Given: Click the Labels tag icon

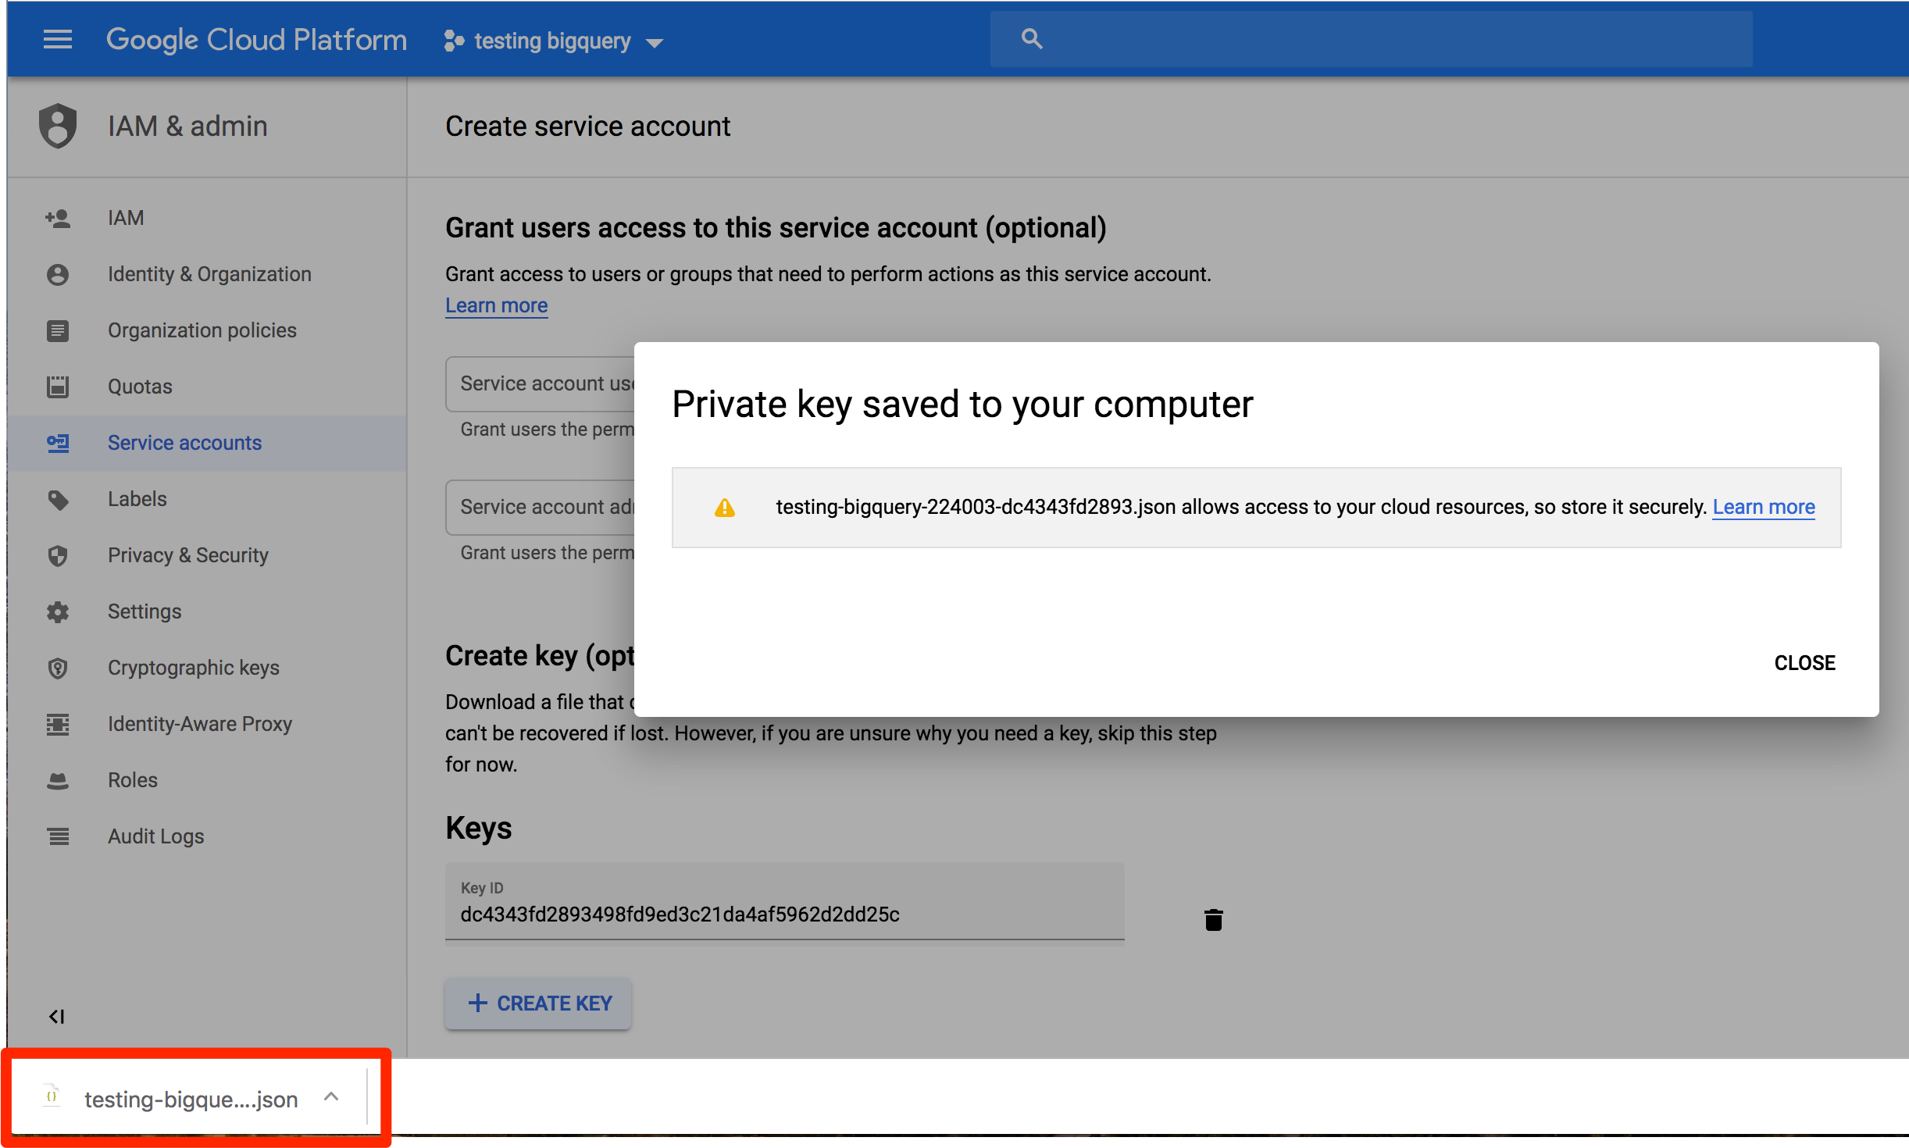Looking at the screenshot, I should point(58,499).
